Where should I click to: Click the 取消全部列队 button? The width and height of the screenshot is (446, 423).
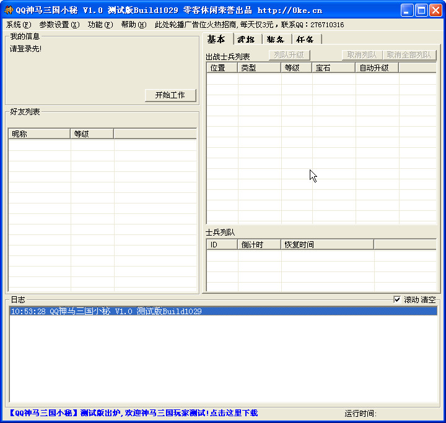point(409,55)
